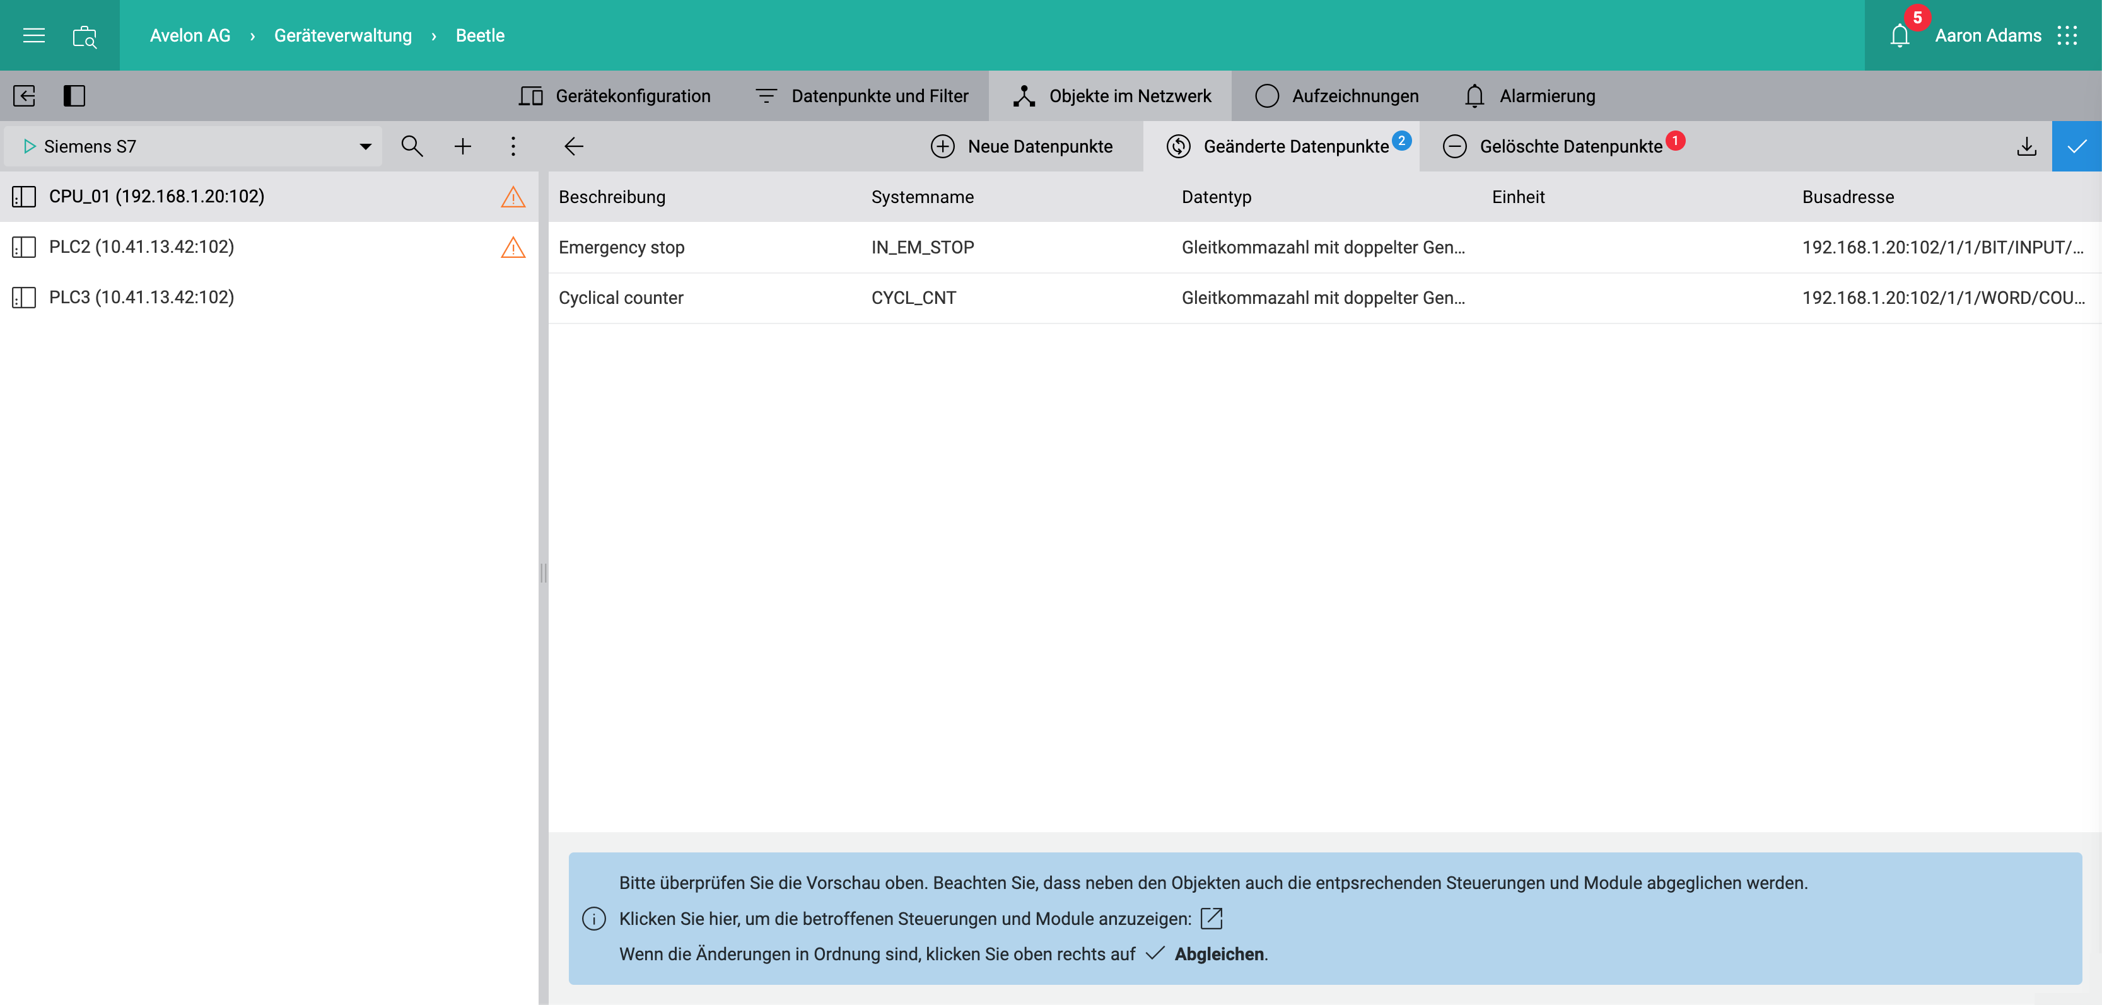Click the Abgleichen link in the info box

point(1218,953)
